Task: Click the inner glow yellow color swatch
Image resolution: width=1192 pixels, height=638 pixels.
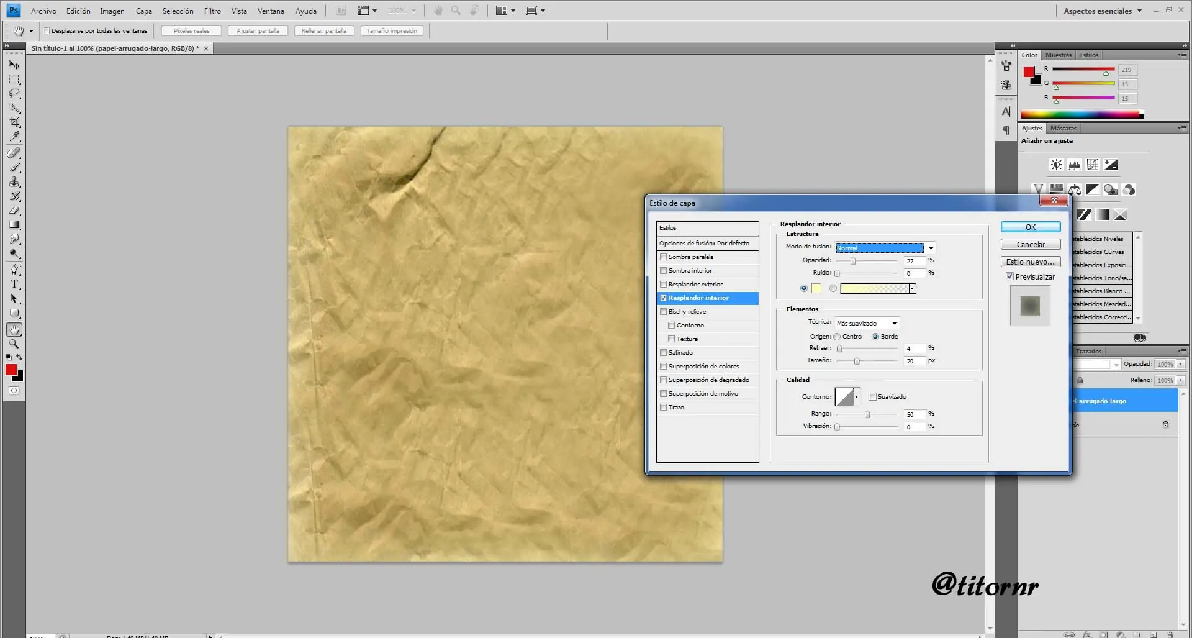Action: [x=816, y=288]
